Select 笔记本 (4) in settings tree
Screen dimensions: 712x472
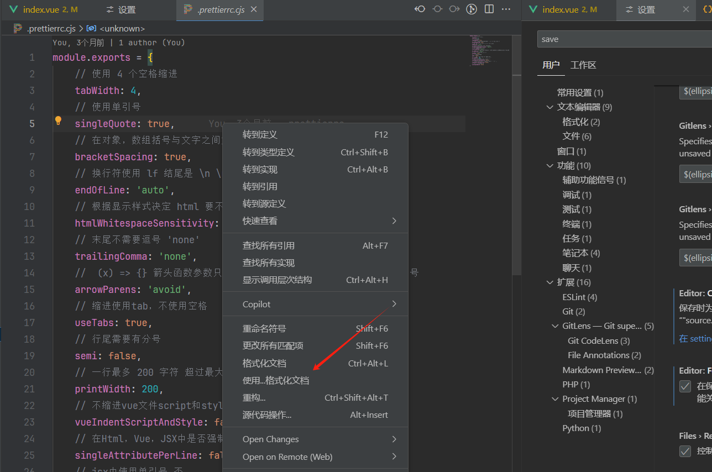click(x=581, y=253)
